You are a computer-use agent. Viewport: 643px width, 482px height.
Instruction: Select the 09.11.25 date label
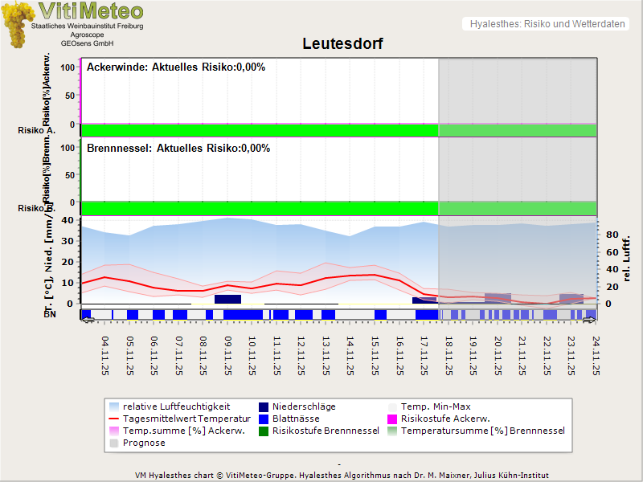coord(228,355)
